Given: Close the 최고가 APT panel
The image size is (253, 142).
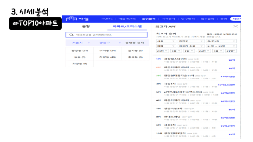Looking at the screenshot, I should (236, 26).
